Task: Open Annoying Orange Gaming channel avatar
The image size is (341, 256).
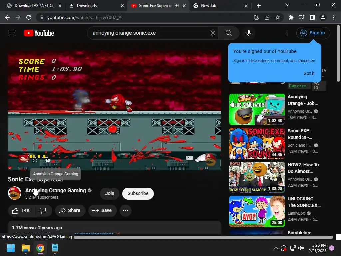Action: coord(15,193)
